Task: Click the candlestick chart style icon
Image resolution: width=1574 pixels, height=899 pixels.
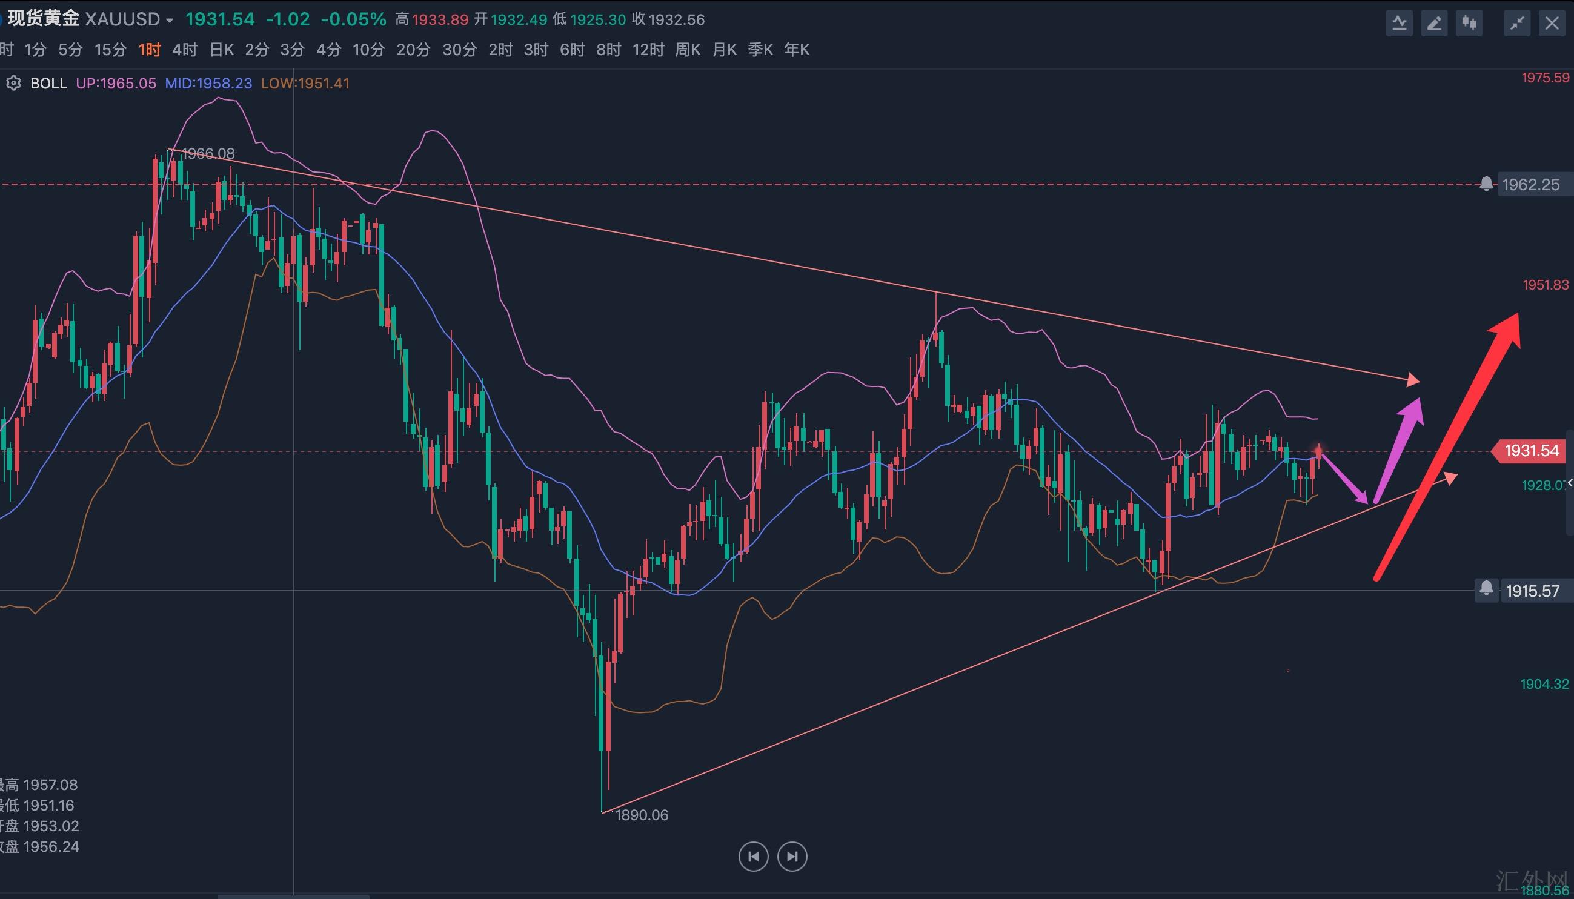Action: pos(1469,24)
